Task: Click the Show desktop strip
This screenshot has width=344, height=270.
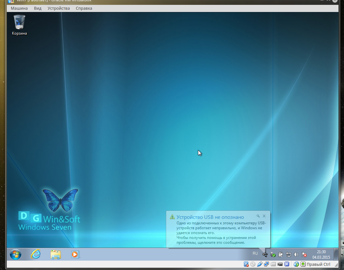Action: 336,254
